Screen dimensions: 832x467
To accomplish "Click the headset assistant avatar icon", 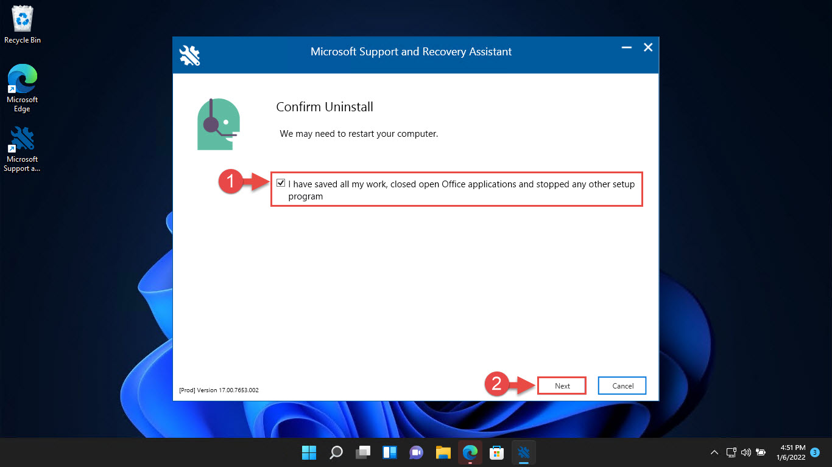I will pos(219,124).
